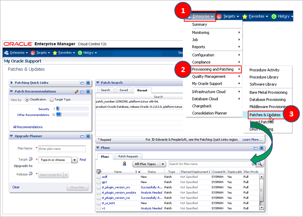Open the Target dropdown arrow
Screen dimensions: 303x217
(75, 160)
